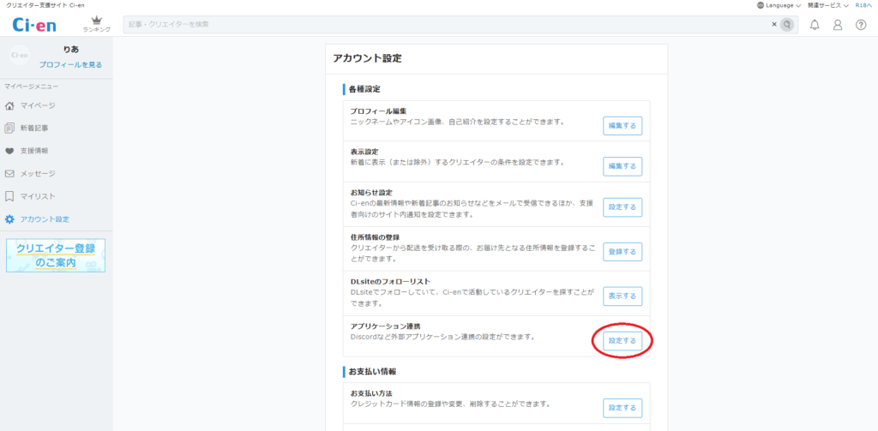Open the help question mark icon

click(x=861, y=24)
